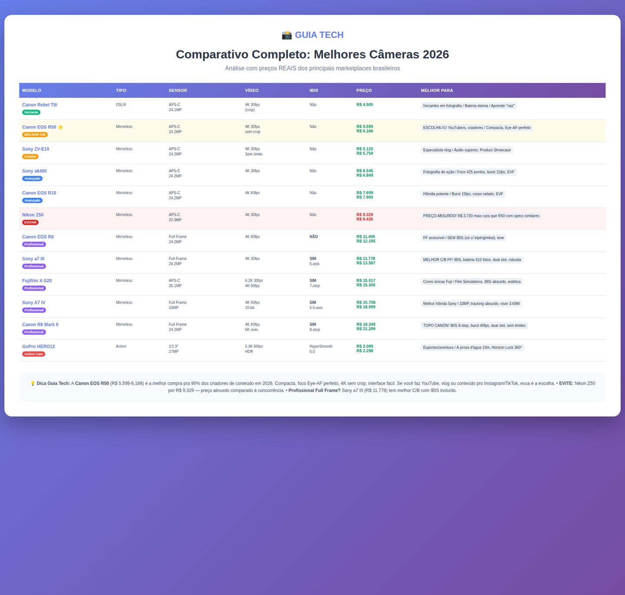This screenshot has width=625, height=595.
Task: Click the red R$ 9.426 price
Action: 365,219
